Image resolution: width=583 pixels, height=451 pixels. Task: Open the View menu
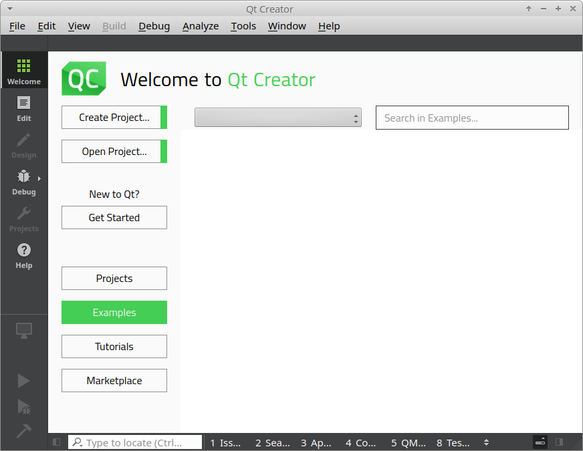tap(79, 26)
